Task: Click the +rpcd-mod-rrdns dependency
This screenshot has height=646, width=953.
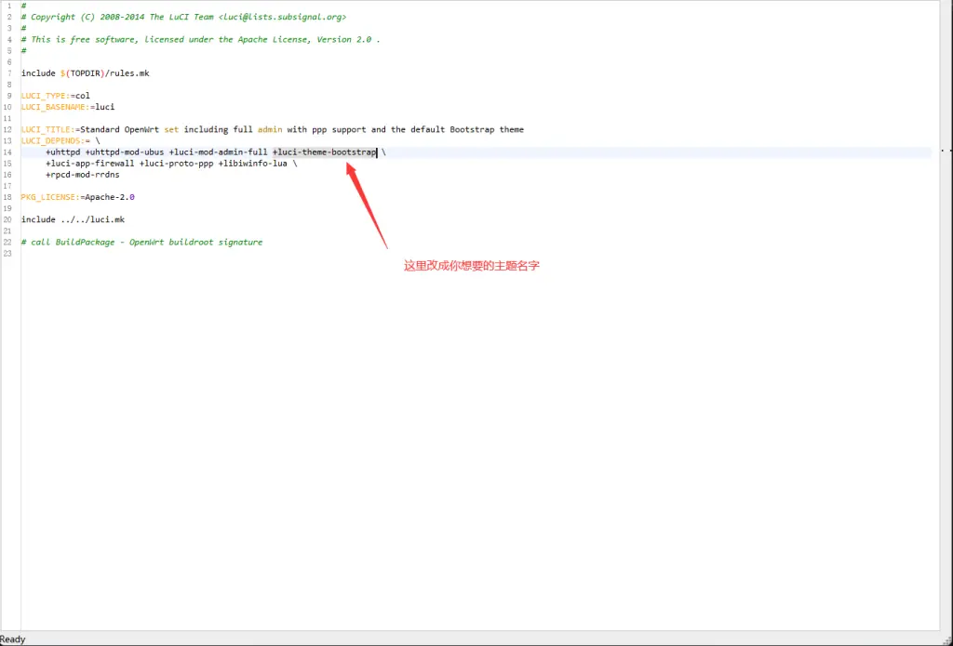Action: click(83, 175)
